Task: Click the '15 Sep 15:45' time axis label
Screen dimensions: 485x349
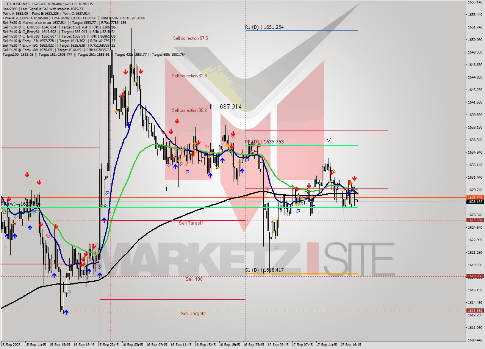Action: pyautogui.click(x=60, y=345)
